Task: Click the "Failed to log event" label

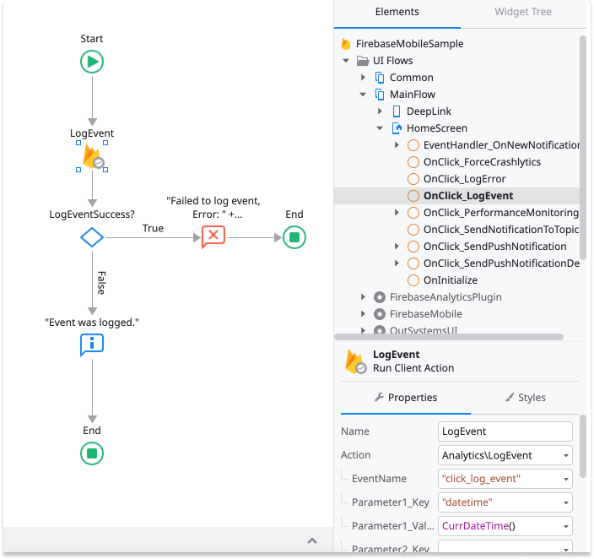Action: point(213,208)
